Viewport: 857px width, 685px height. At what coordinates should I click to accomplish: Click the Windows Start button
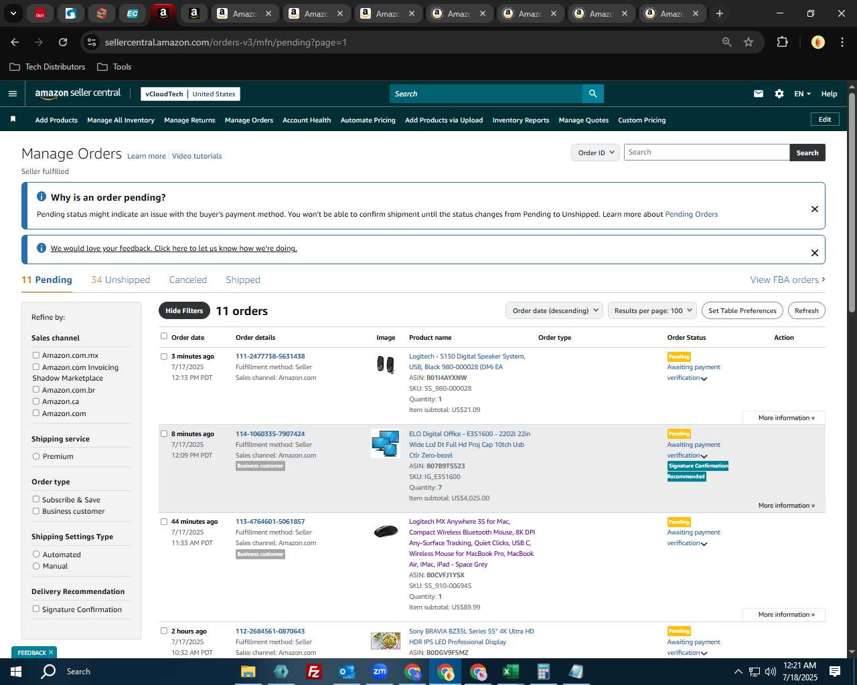(15, 672)
